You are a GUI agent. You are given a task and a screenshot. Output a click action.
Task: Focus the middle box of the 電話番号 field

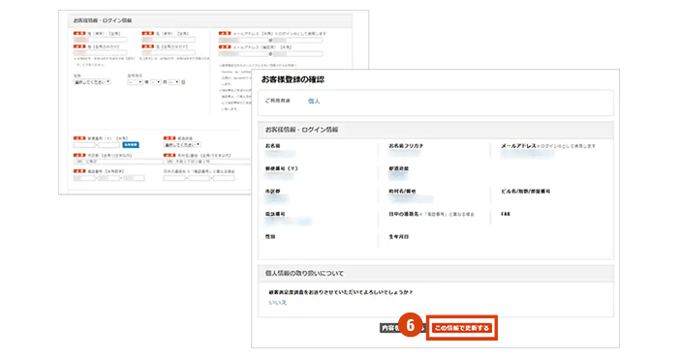[x=108, y=178]
